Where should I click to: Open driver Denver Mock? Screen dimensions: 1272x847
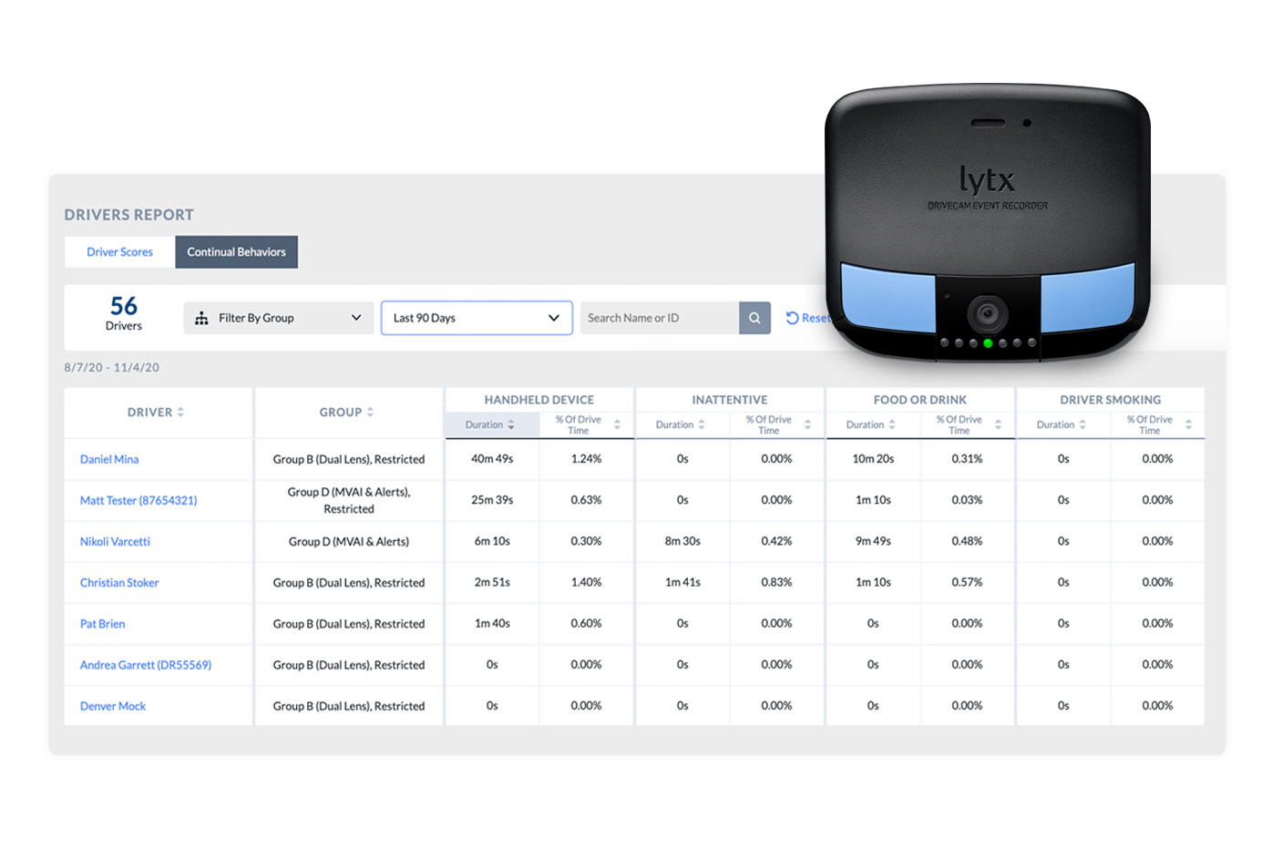pos(113,706)
